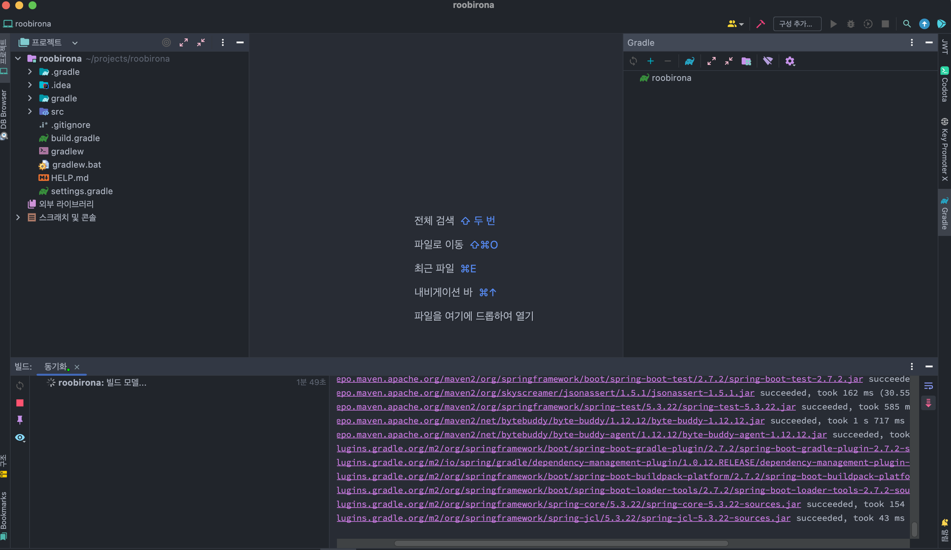
Task: Stop the running build with red square
Action: coord(20,403)
